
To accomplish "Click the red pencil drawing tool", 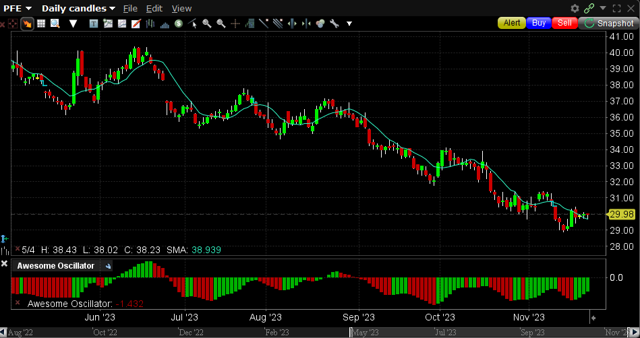I will tap(136, 24).
